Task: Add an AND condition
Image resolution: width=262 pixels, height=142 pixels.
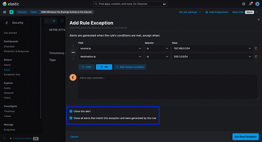Action: pos(87,67)
